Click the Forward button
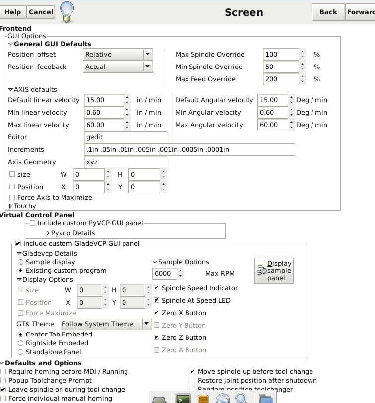Image resolution: width=375 pixels, height=403 pixels. click(360, 12)
